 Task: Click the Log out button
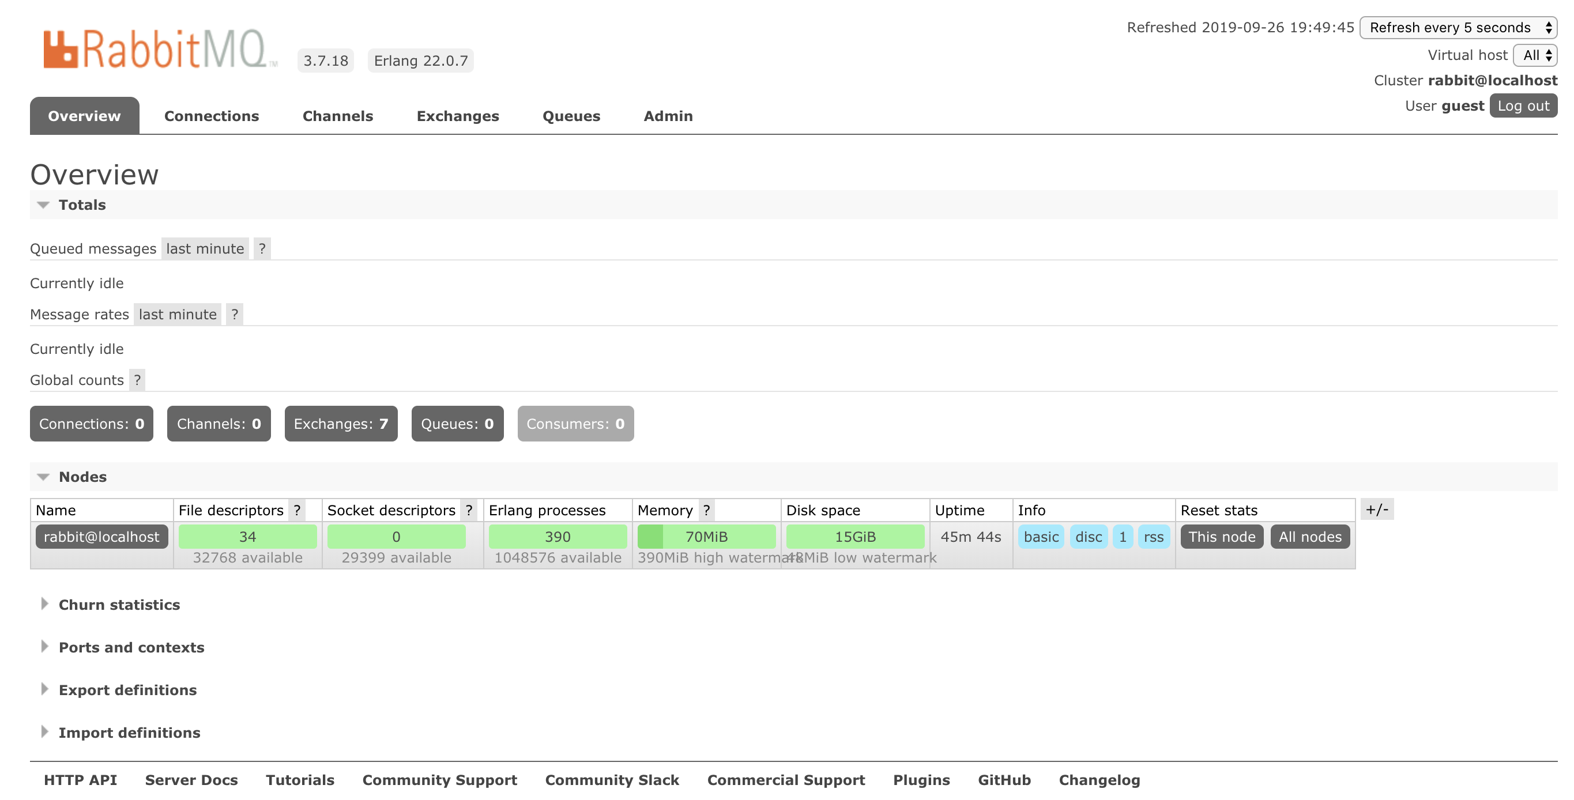1523,105
